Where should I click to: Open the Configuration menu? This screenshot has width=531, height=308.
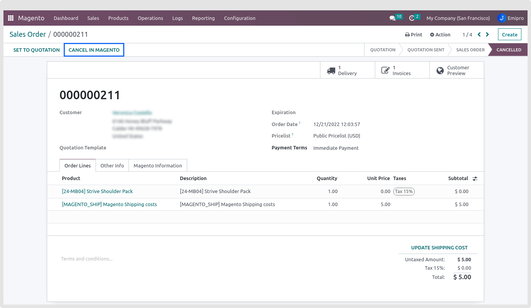point(239,18)
